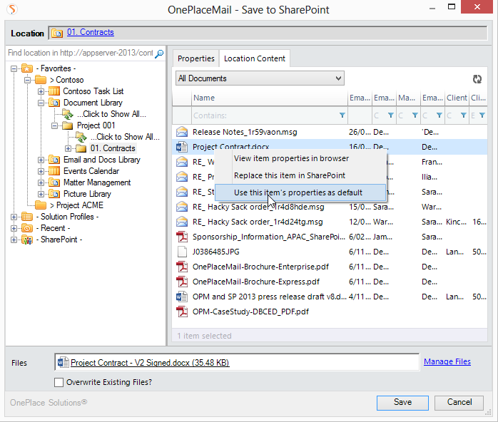Click the Find location search field
The width and height of the screenshot is (498, 422).
pyautogui.click(x=78, y=53)
